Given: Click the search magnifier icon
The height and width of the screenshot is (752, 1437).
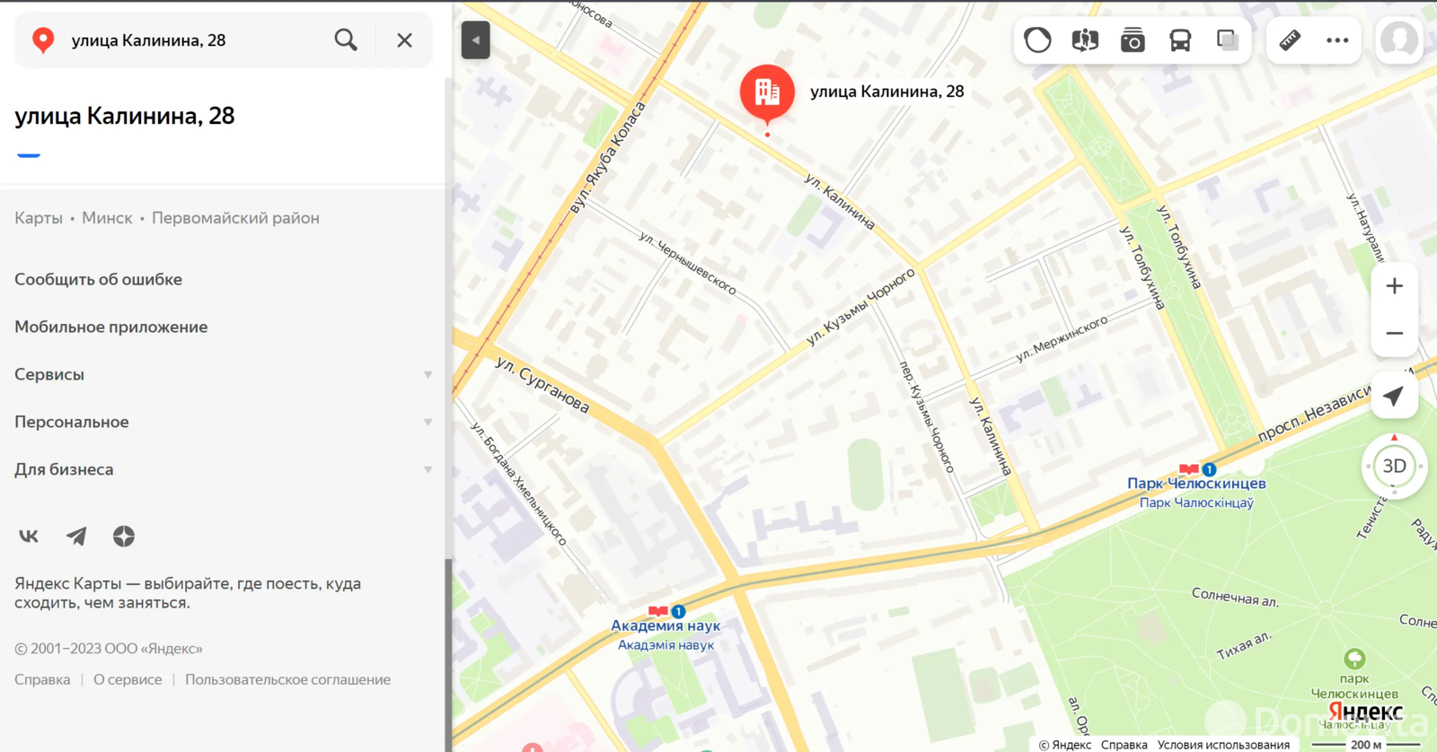Looking at the screenshot, I should click(346, 39).
